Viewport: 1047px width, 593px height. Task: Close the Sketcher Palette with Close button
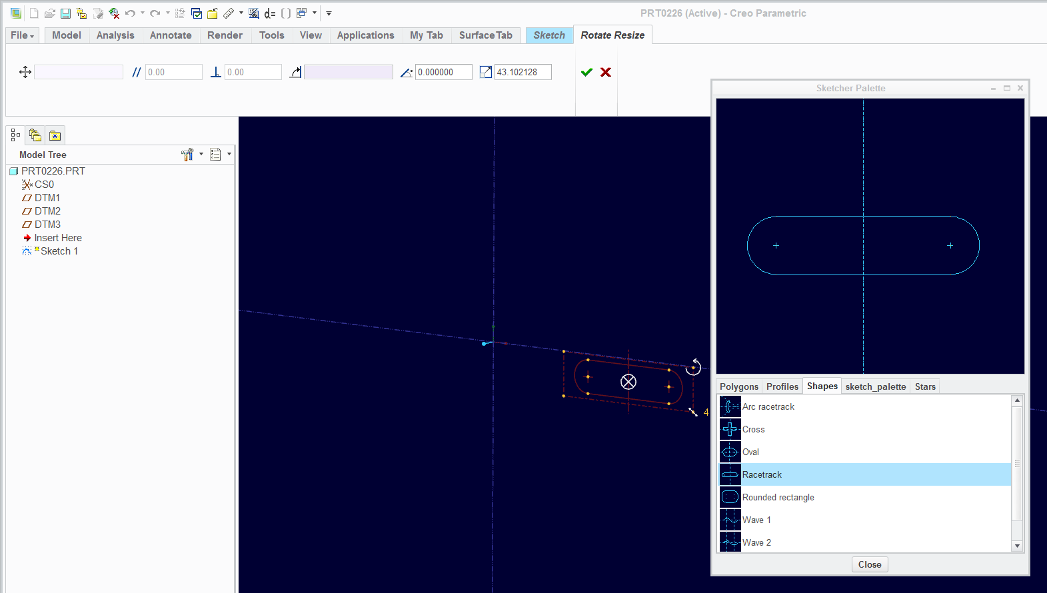(x=870, y=564)
